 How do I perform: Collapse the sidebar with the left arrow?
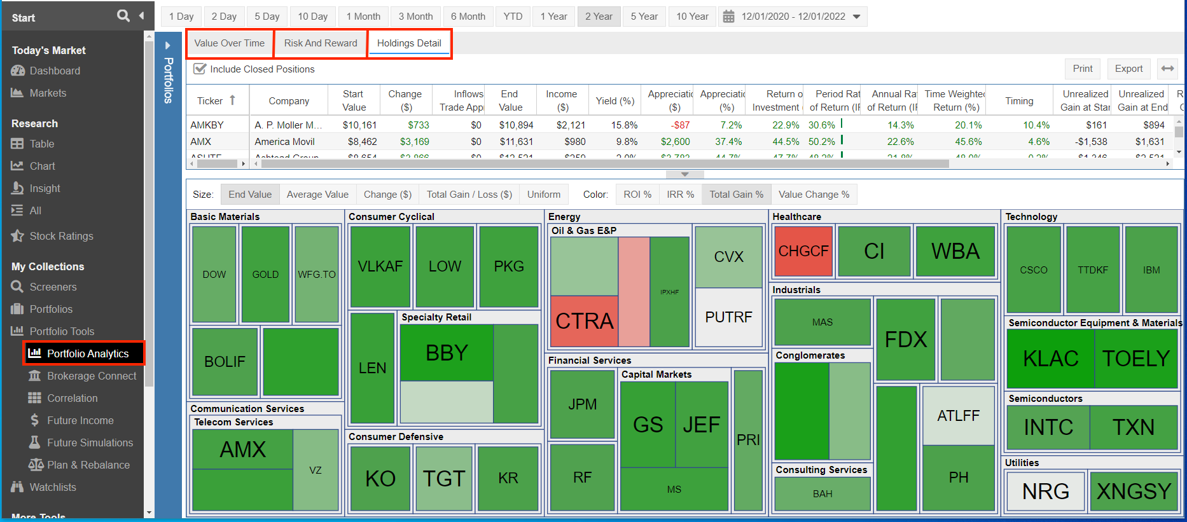point(141,16)
